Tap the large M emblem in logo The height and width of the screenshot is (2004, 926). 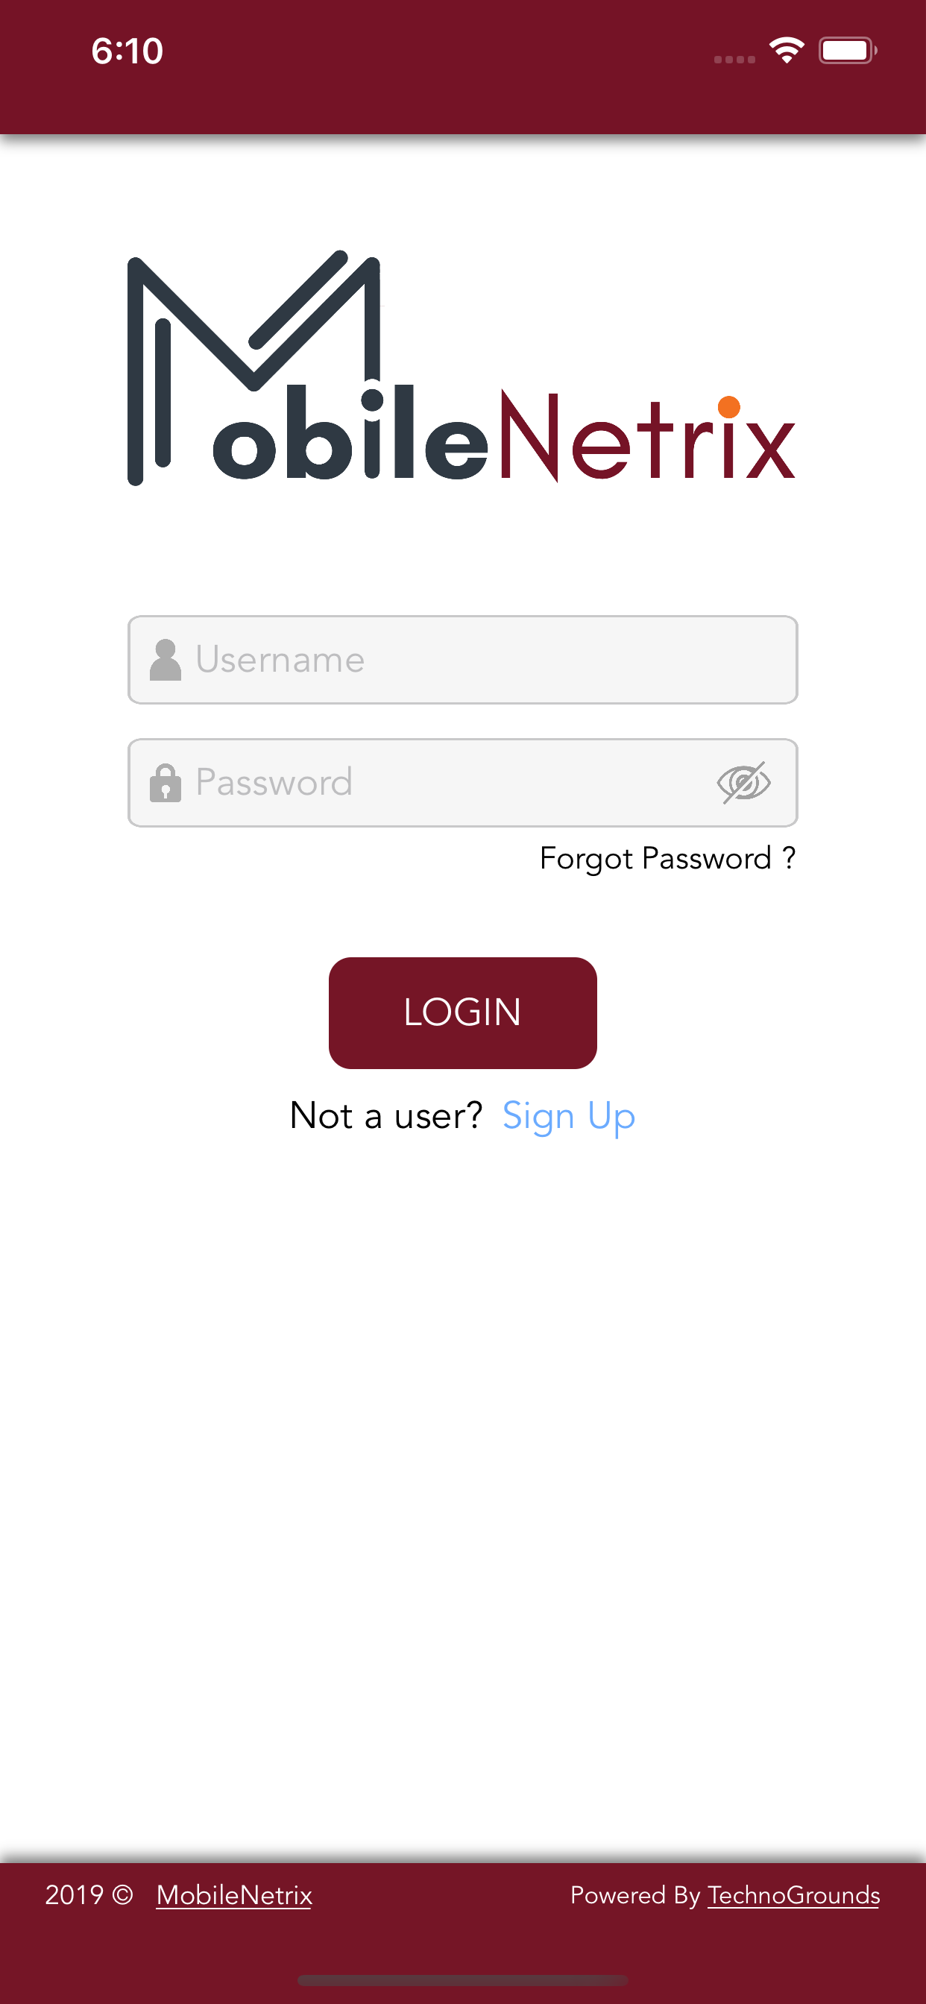253,368
